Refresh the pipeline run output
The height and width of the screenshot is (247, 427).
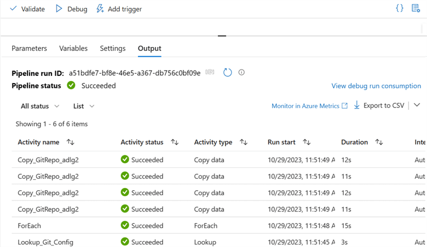228,72
